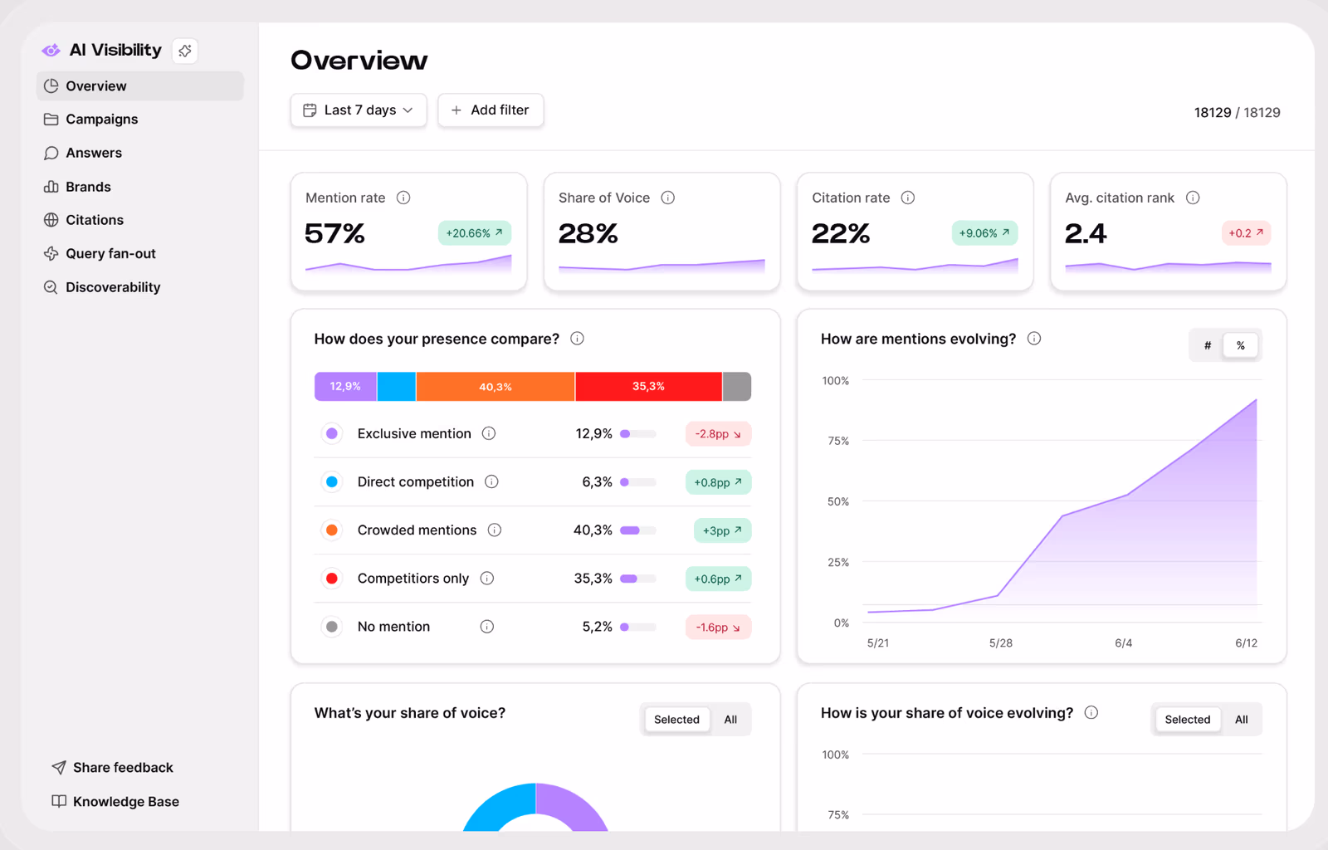Click the blue Direct competition bar segment
Image resolution: width=1328 pixels, height=850 pixels.
click(x=397, y=387)
